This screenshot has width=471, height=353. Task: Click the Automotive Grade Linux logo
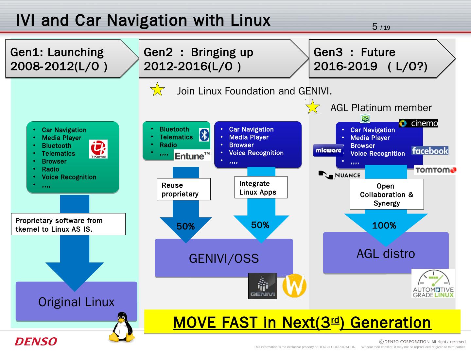click(x=433, y=283)
